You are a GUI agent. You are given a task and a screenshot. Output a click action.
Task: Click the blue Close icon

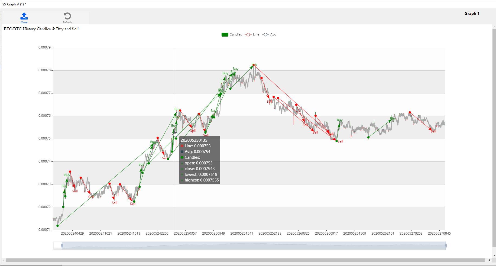pyautogui.click(x=24, y=16)
